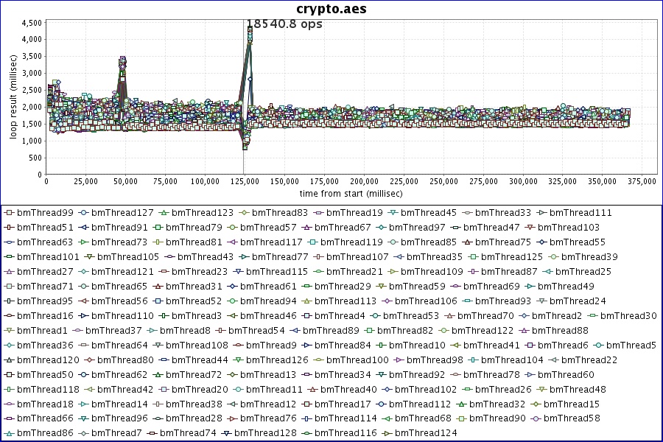Click the 18540.8 ops annotation label
Screen dimensions: 663x442
tap(284, 24)
